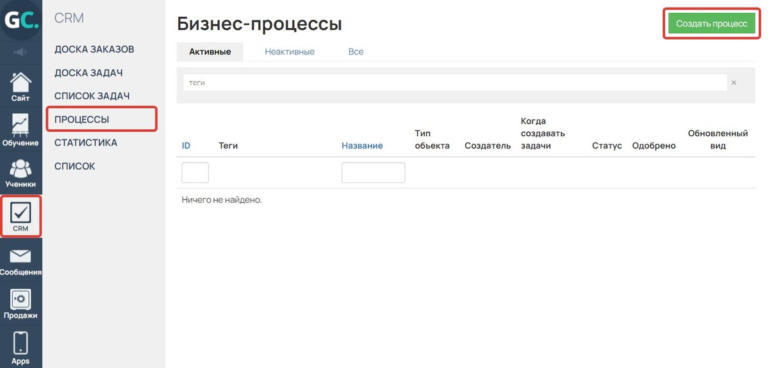Click the Когда создавать задачи header
This screenshot has width=769, height=368.
click(543, 133)
